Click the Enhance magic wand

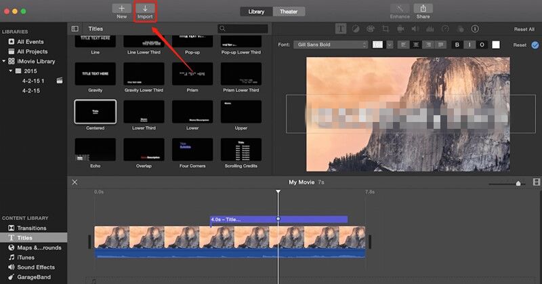click(400, 11)
